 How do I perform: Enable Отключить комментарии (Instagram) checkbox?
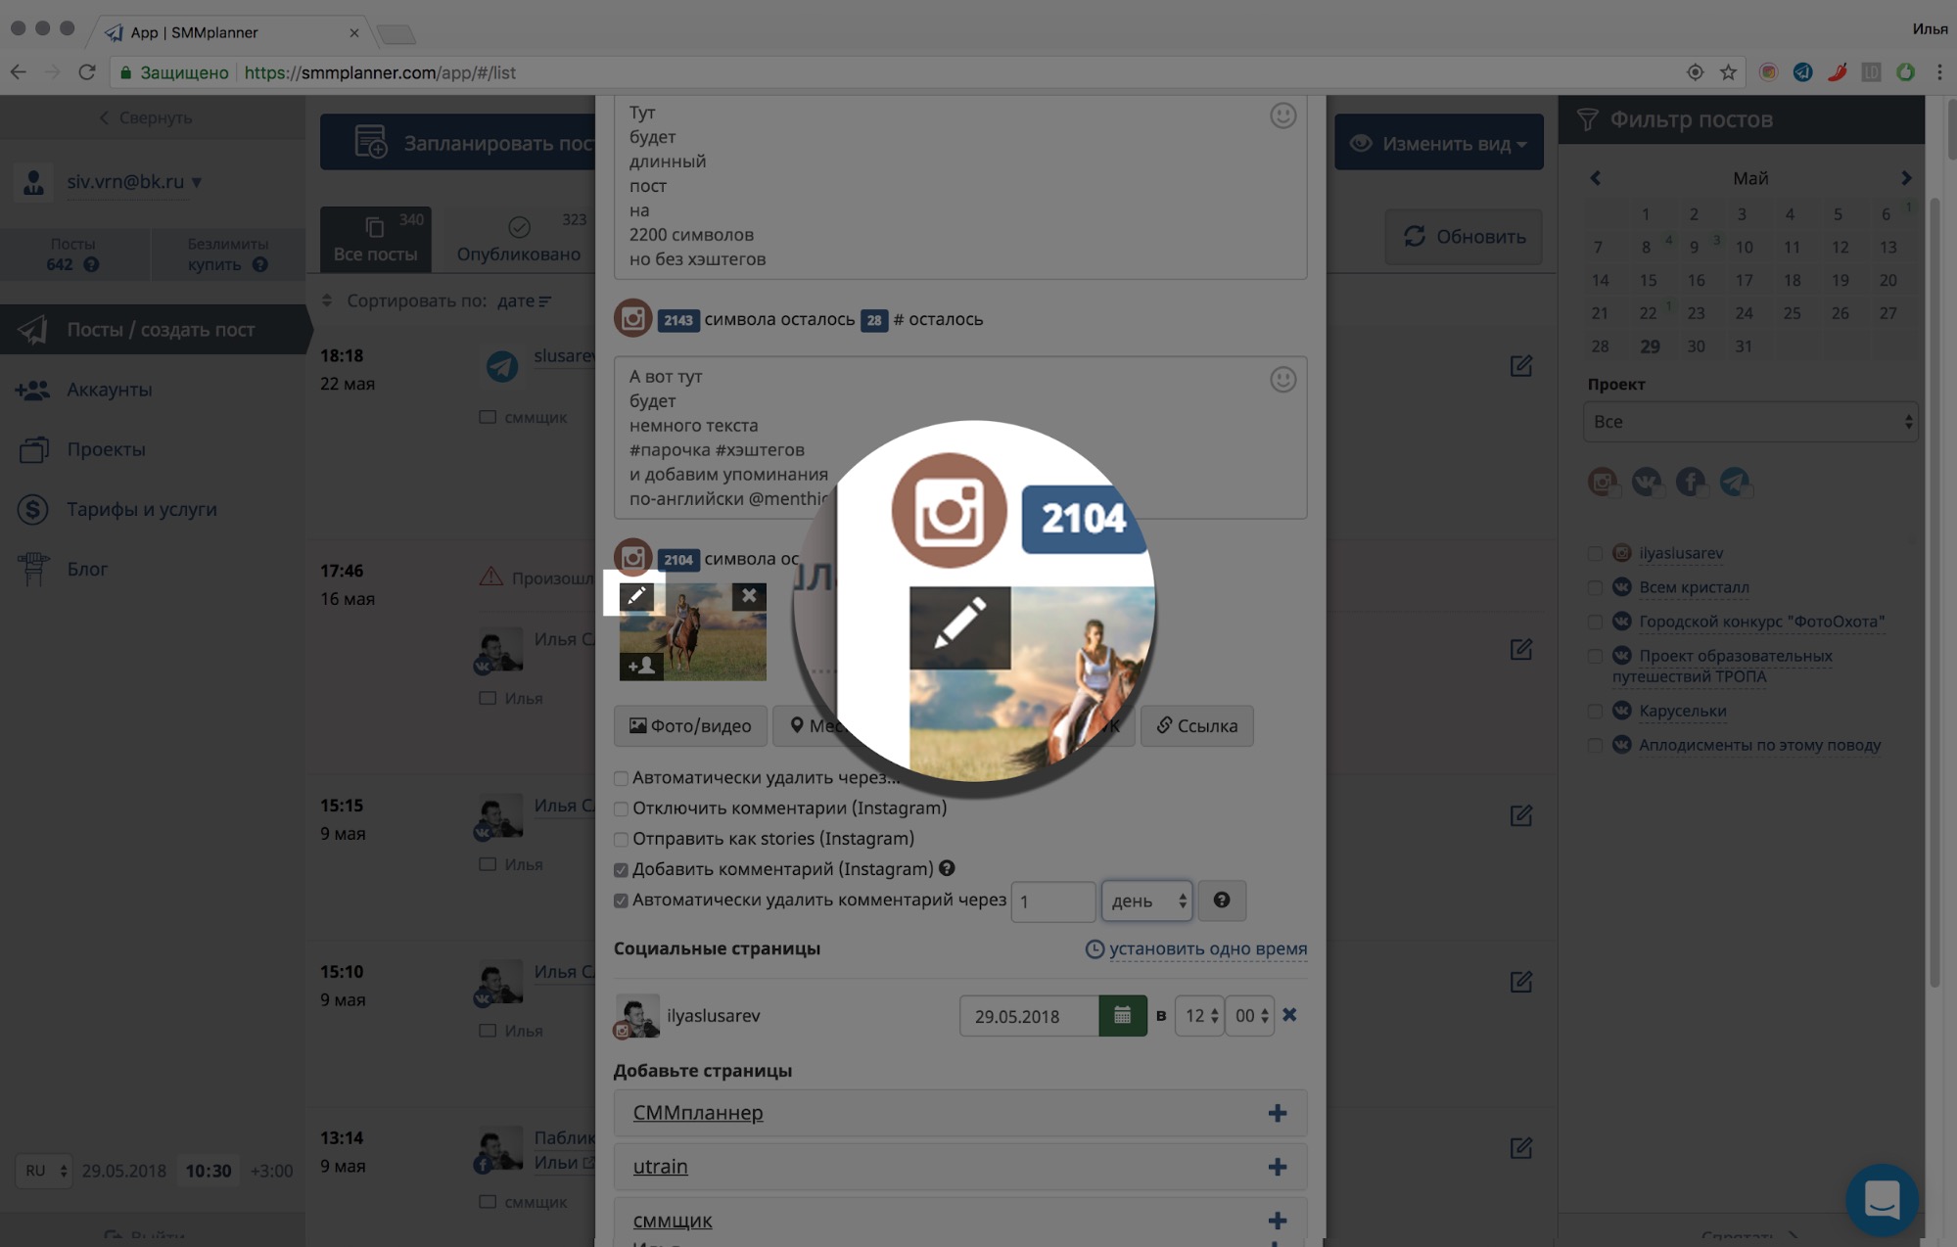pos(621,808)
